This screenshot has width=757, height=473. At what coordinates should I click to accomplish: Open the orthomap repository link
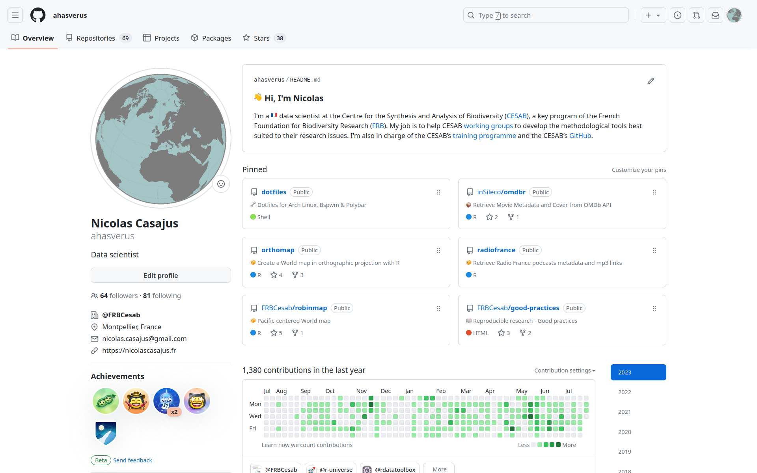tap(278, 250)
